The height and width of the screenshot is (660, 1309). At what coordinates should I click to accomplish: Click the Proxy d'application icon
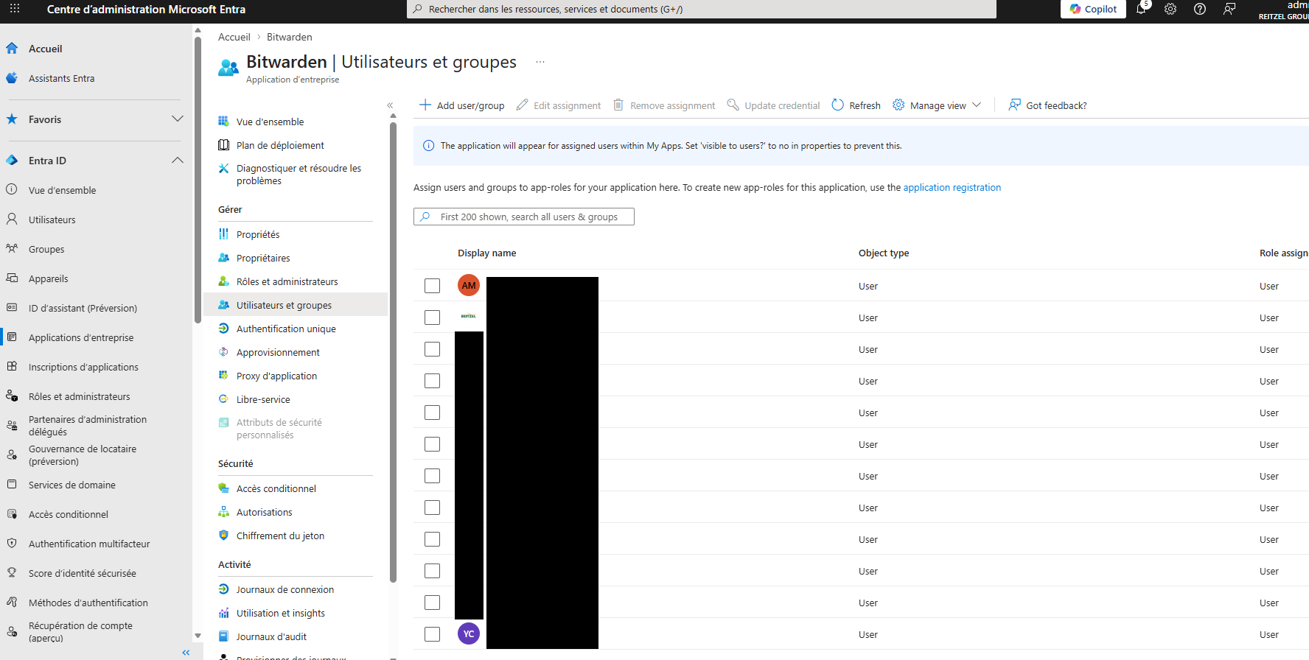(224, 376)
